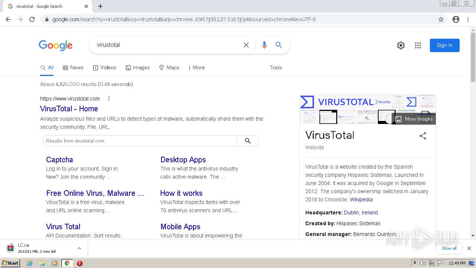The width and height of the screenshot is (476, 268).
Task: Open the media player taskbar icon
Action: coord(55,263)
